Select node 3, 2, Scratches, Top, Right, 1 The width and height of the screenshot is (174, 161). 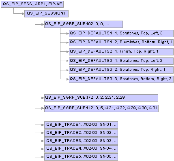tap(121, 70)
